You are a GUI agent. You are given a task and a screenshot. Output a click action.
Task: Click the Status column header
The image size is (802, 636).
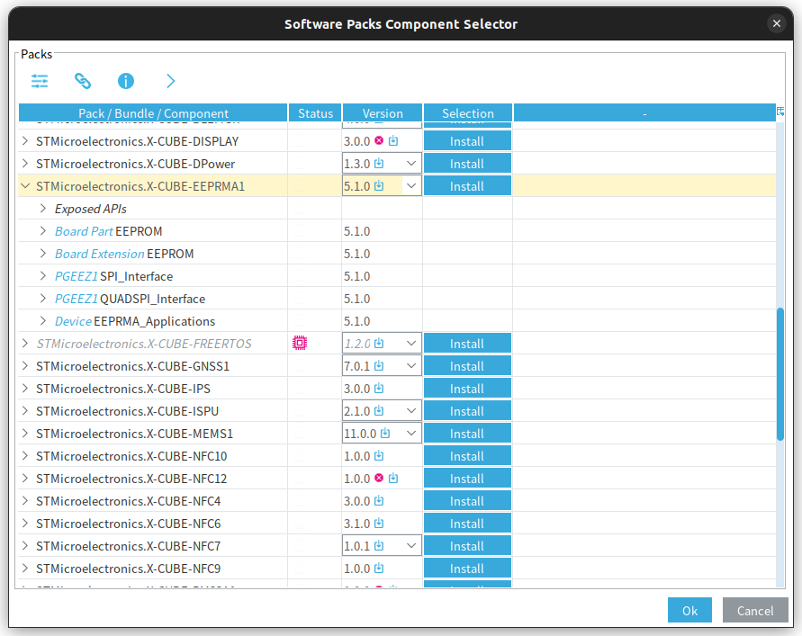[315, 113]
